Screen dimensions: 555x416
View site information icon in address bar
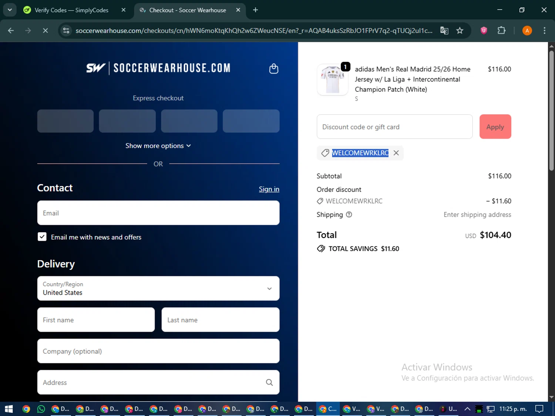click(x=66, y=31)
